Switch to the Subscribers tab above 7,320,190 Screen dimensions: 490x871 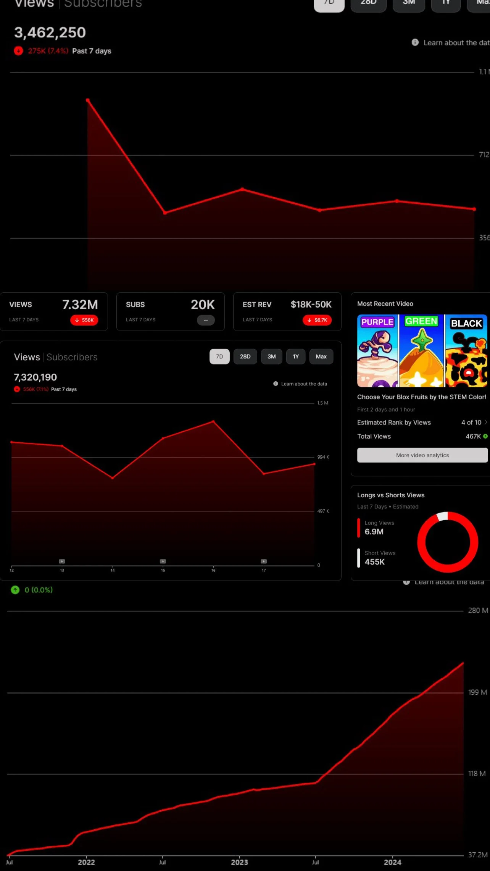pyautogui.click(x=72, y=357)
